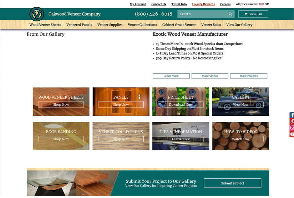Click inside the Search input field
The width and height of the screenshot is (294, 198).
coord(202,14)
